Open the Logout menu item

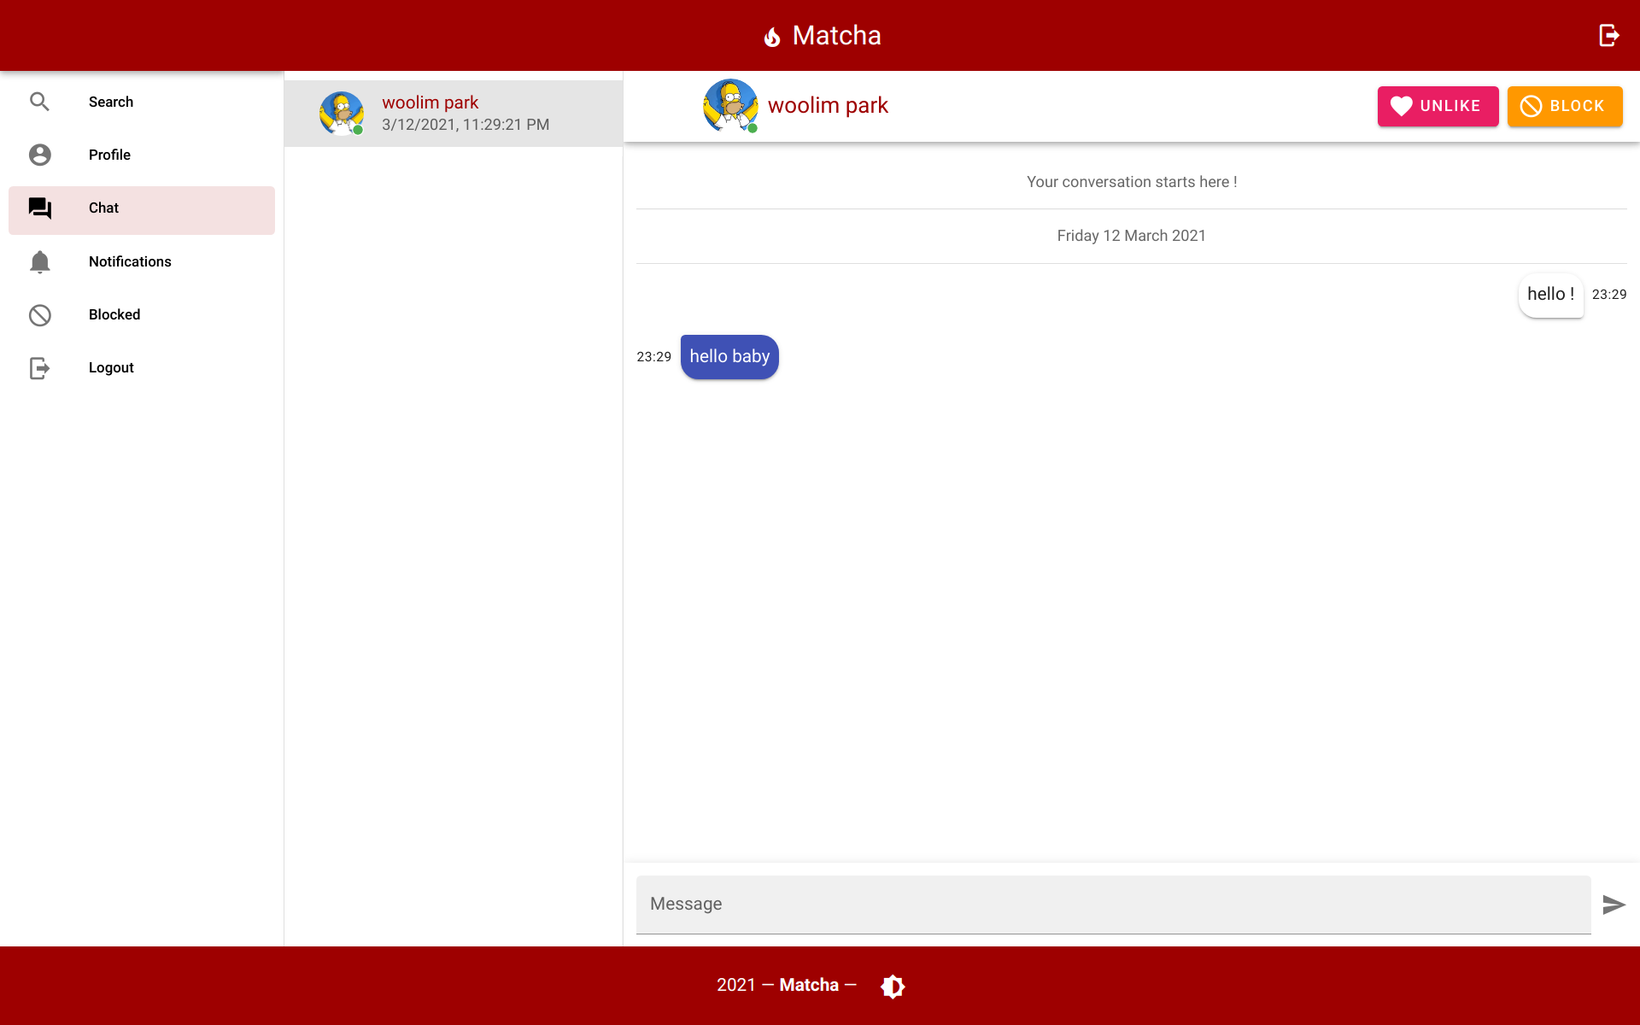[x=111, y=368]
